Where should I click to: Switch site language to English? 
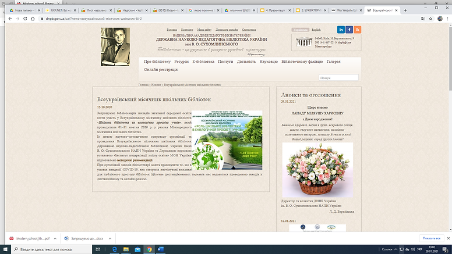316,30
